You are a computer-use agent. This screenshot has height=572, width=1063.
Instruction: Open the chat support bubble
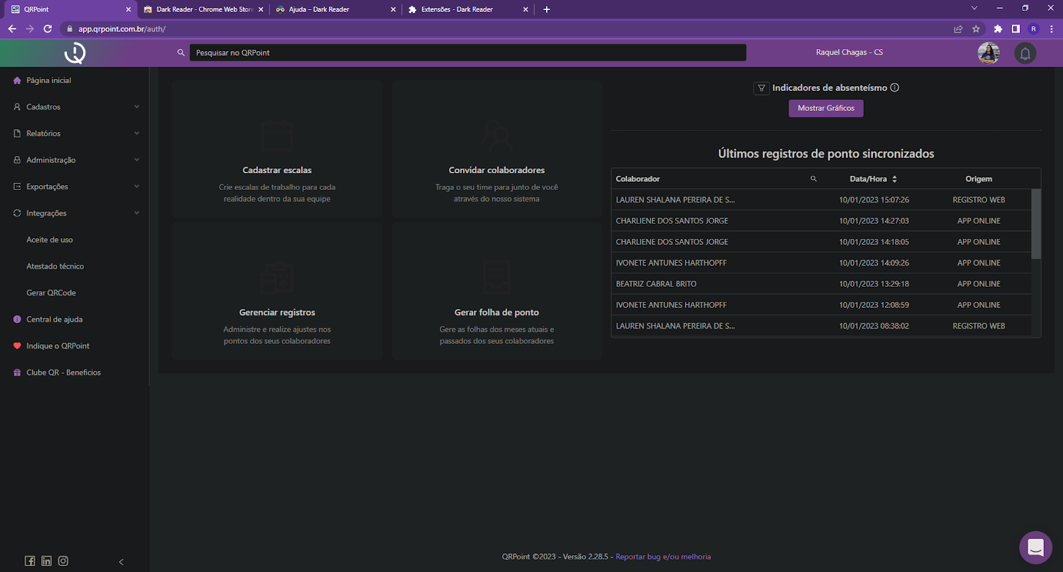1035,547
